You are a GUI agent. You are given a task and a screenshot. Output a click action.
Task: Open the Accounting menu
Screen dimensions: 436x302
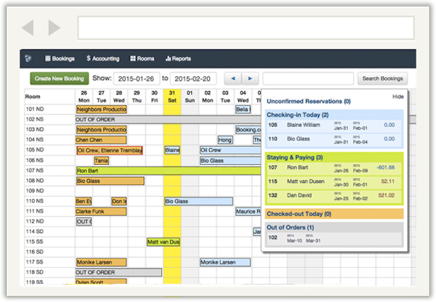pyautogui.click(x=103, y=58)
